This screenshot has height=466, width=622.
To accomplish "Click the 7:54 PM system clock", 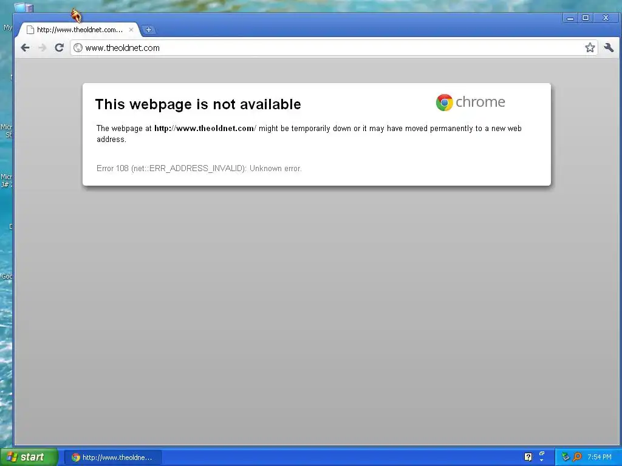I will [600, 457].
